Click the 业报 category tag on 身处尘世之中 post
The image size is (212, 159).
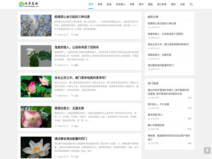click(76, 96)
